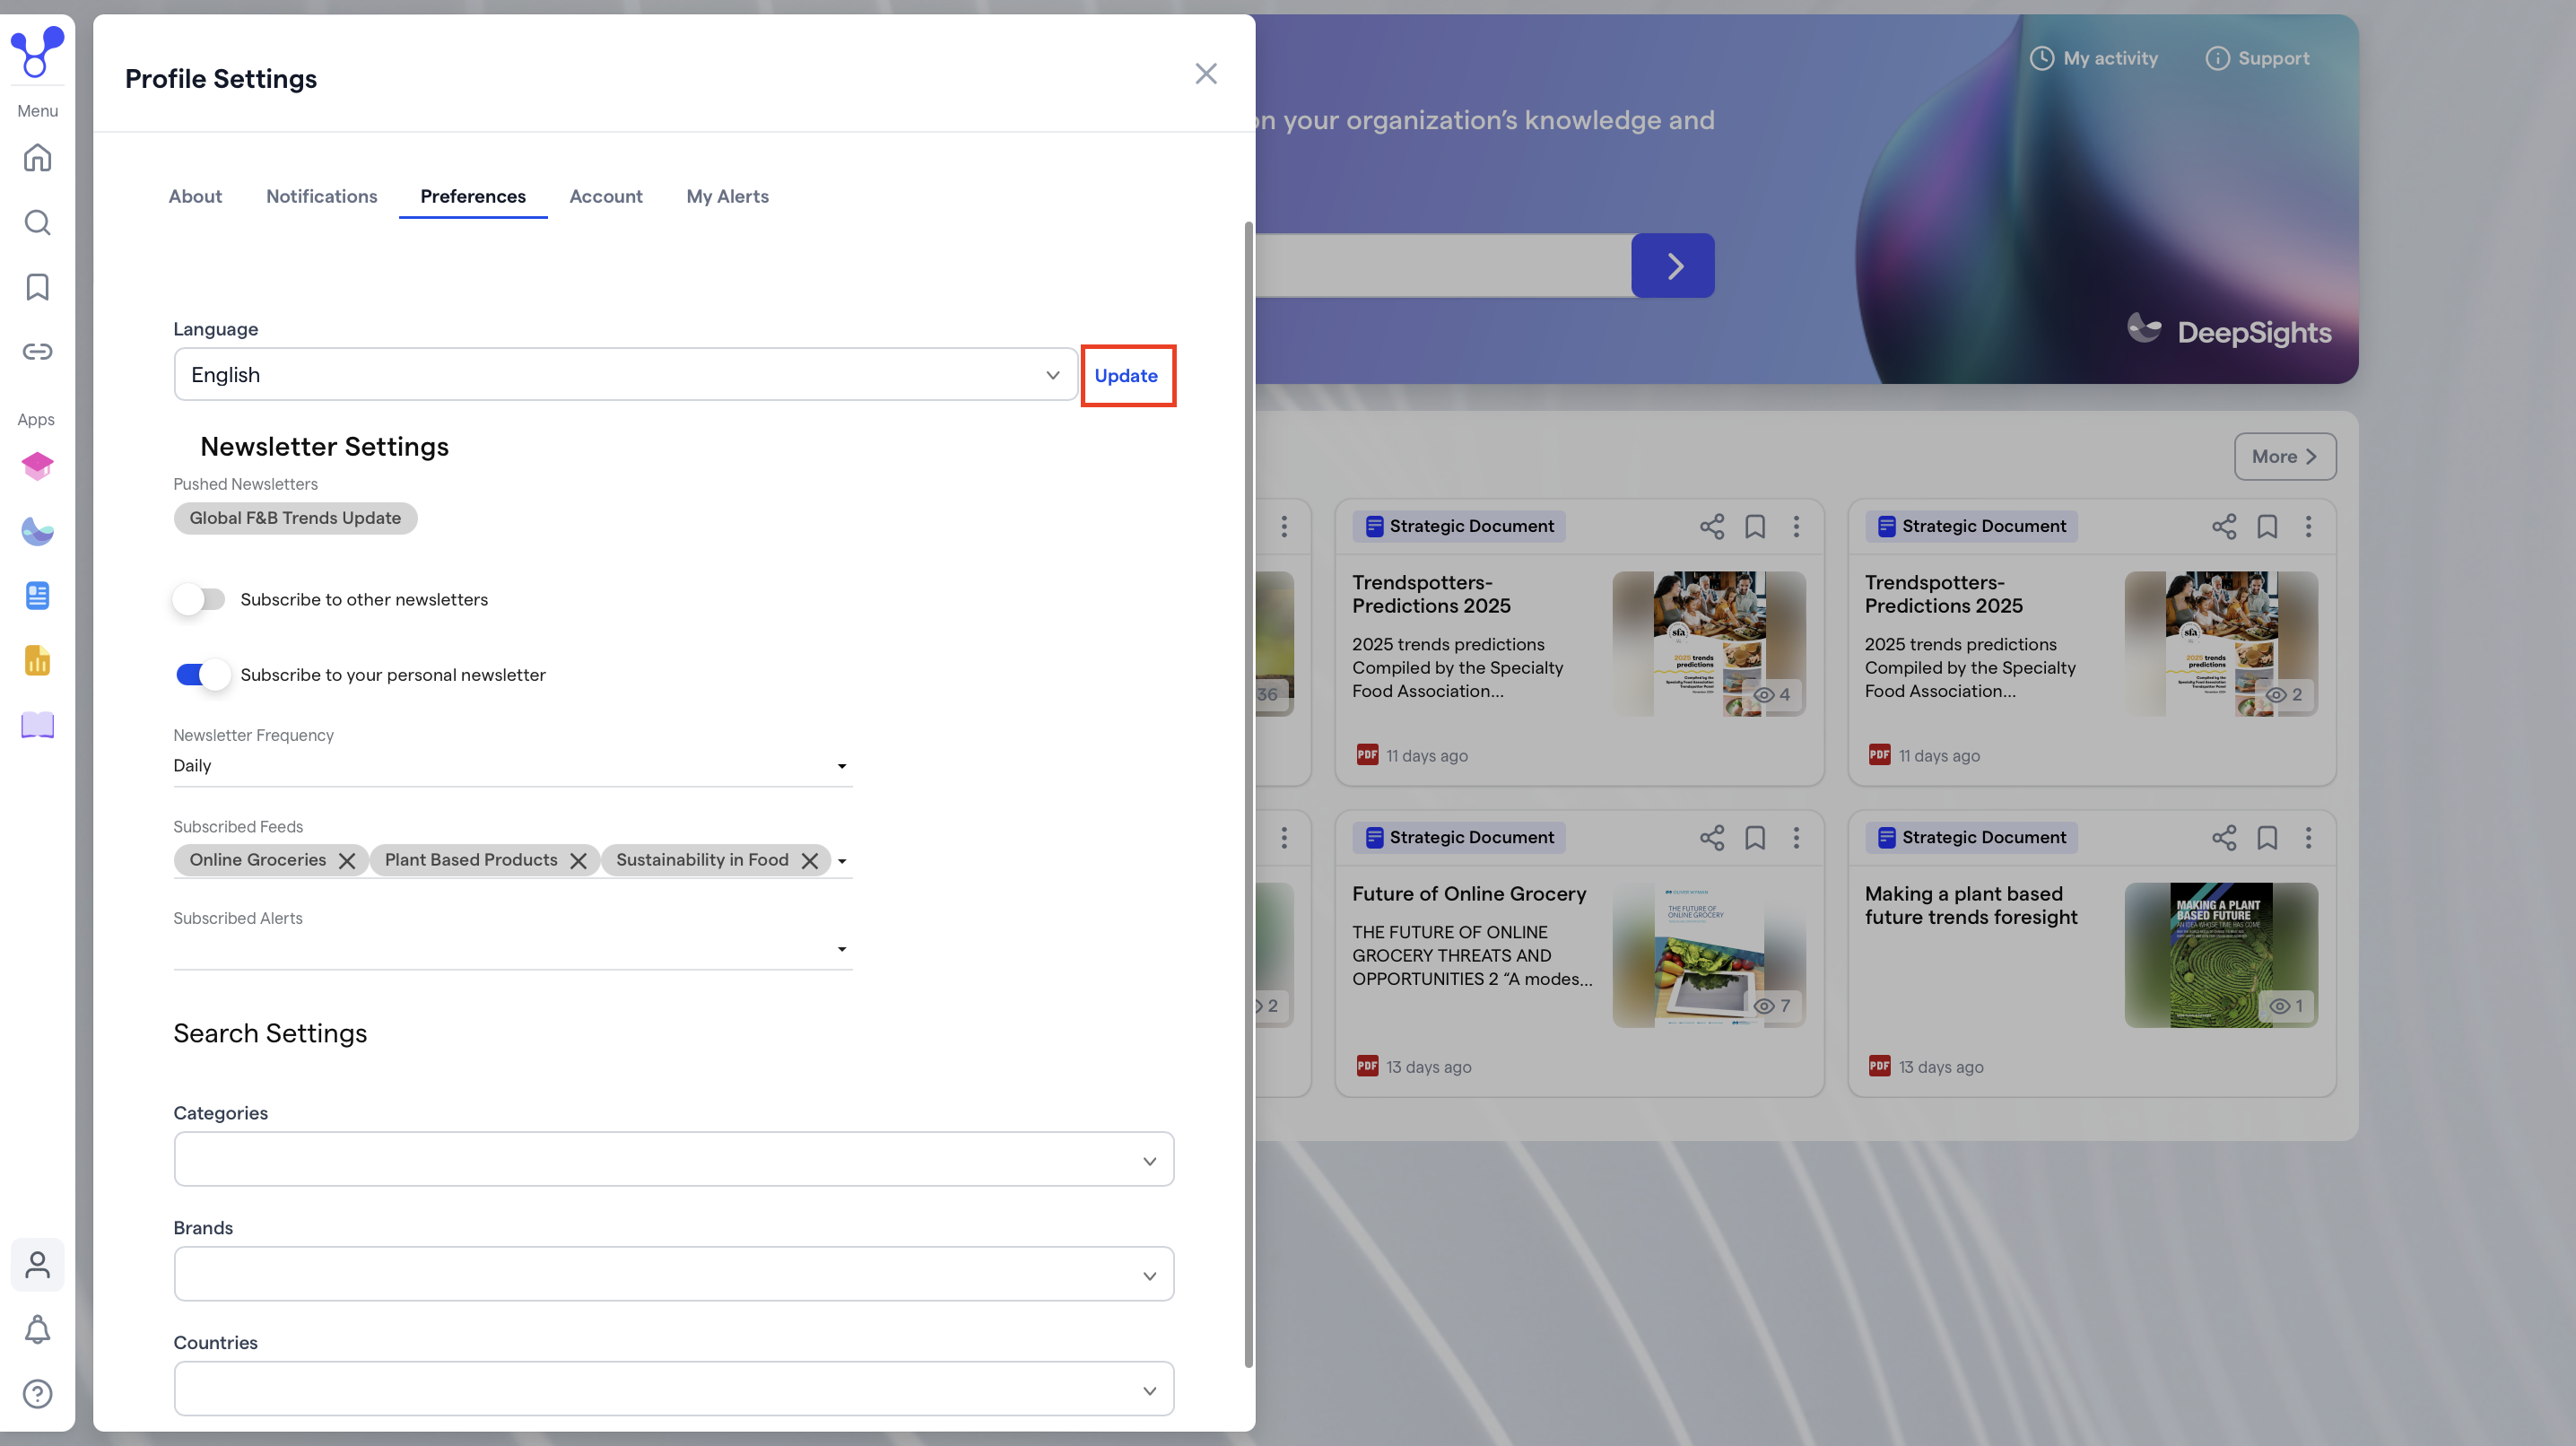Open the notifications bell icon
Screen dimensions: 2576x1446
tap(37, 1329)
